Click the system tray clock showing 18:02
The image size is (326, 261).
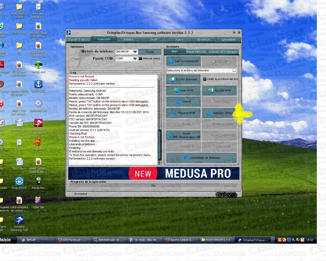[310, 240]
